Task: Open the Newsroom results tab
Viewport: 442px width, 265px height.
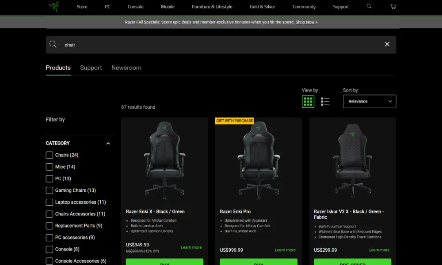Action: 126,68
